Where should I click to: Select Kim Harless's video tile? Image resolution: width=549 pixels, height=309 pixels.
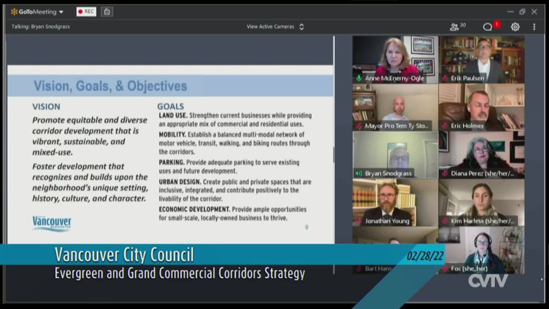(482, 203)
